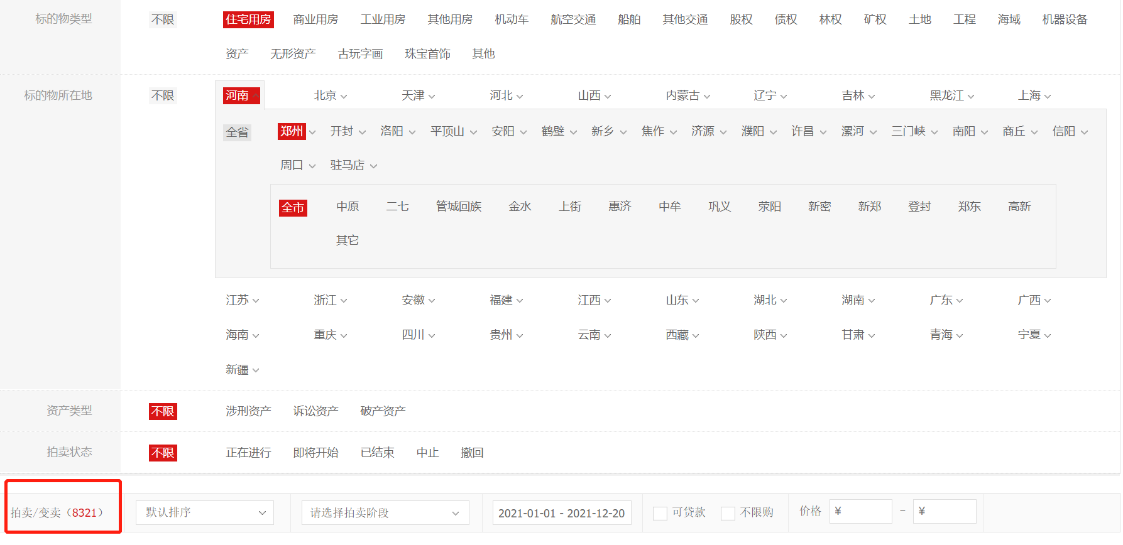1123x545 pixels.
Task: Select 机动车 category
Action: [511, 19]
